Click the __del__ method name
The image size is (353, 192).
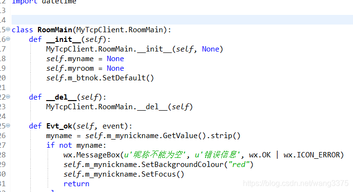61,97
